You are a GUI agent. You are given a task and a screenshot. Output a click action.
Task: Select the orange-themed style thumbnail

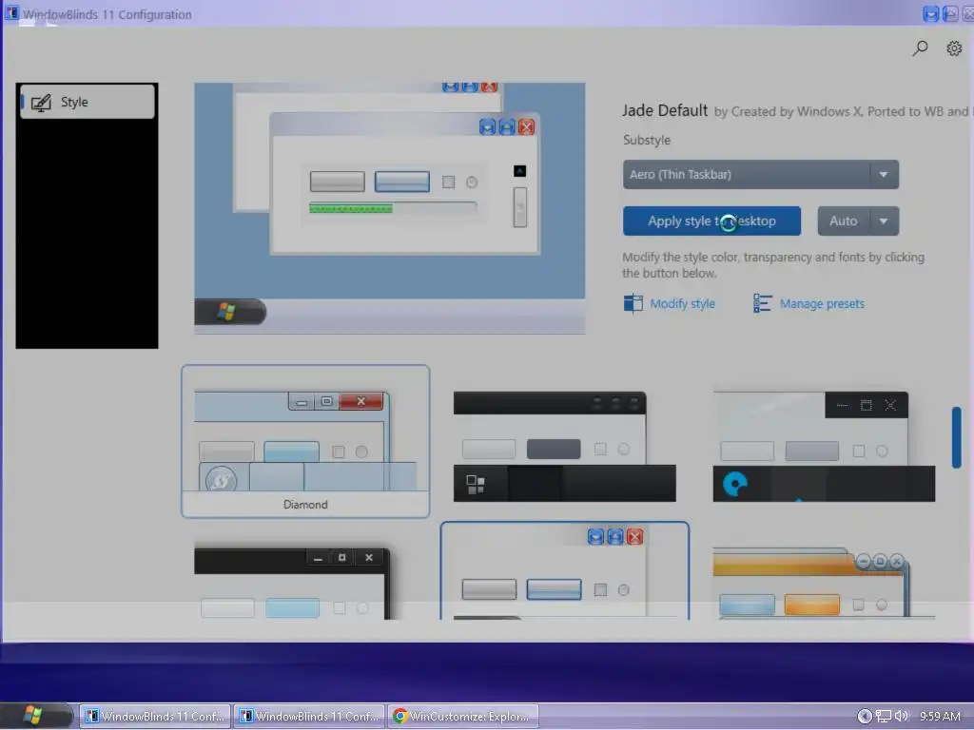point(824,583)
